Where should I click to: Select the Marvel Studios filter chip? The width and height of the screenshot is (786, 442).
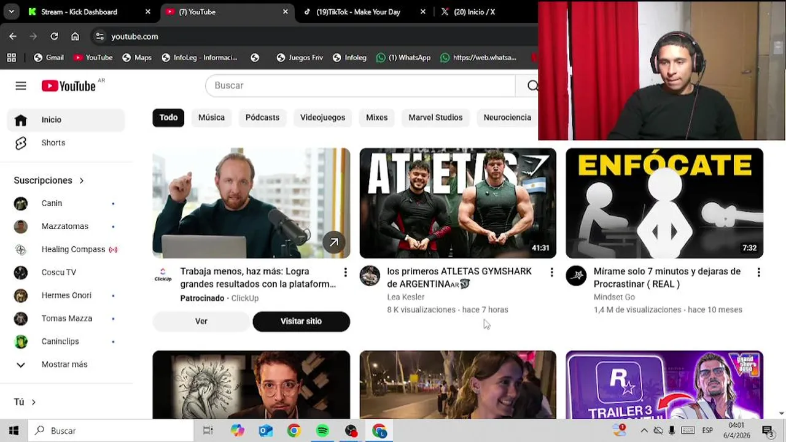pos(435,117)
